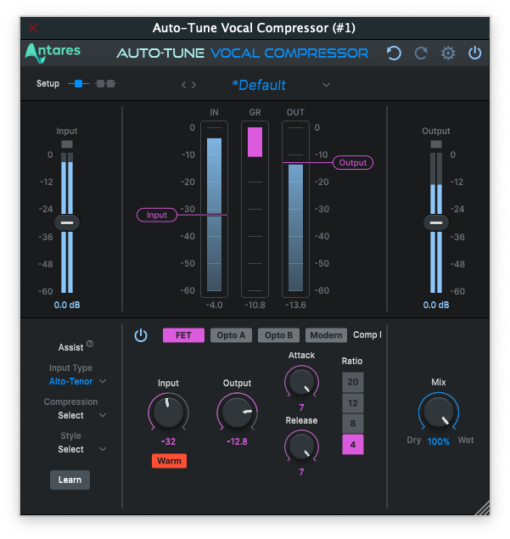The image size is (510, 539).
Task: Click the Input knob value -32
Action: (x=168, y=441)
